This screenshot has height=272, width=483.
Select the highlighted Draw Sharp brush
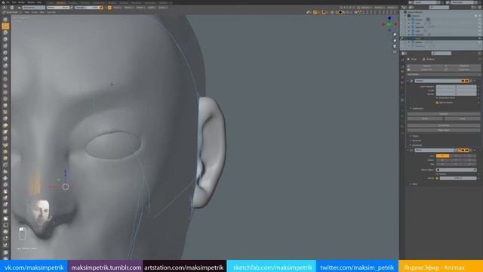pos(5,26)
